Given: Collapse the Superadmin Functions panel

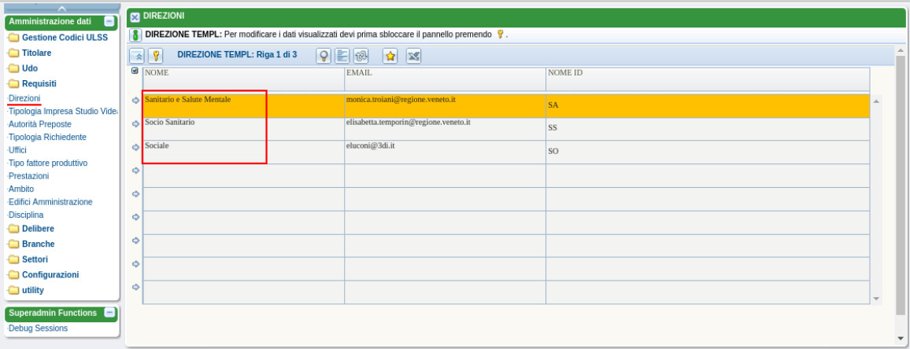Looking at the screenshot, I should click(x=109, y=313).
